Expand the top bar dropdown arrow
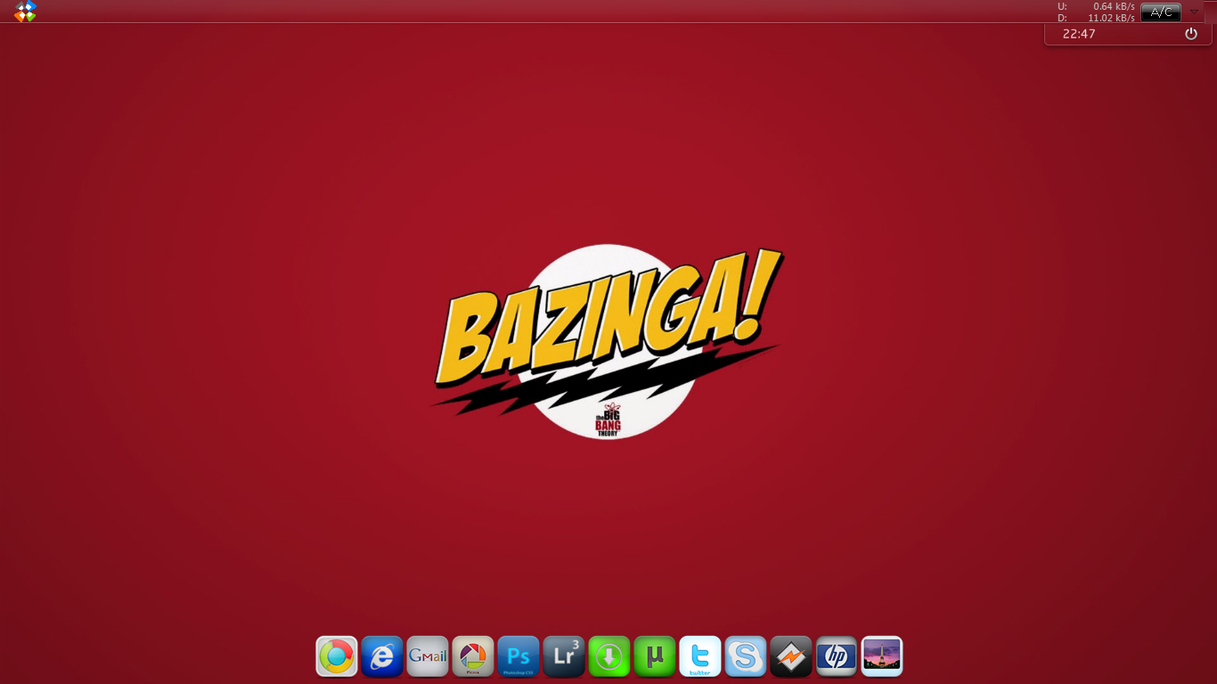The width and height of the screenshot is (1217, 684). click(1195, 12)
